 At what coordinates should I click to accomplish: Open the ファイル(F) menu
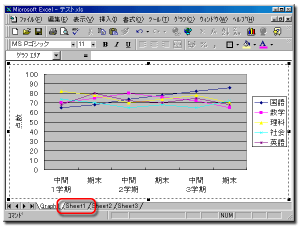[30, 19]
